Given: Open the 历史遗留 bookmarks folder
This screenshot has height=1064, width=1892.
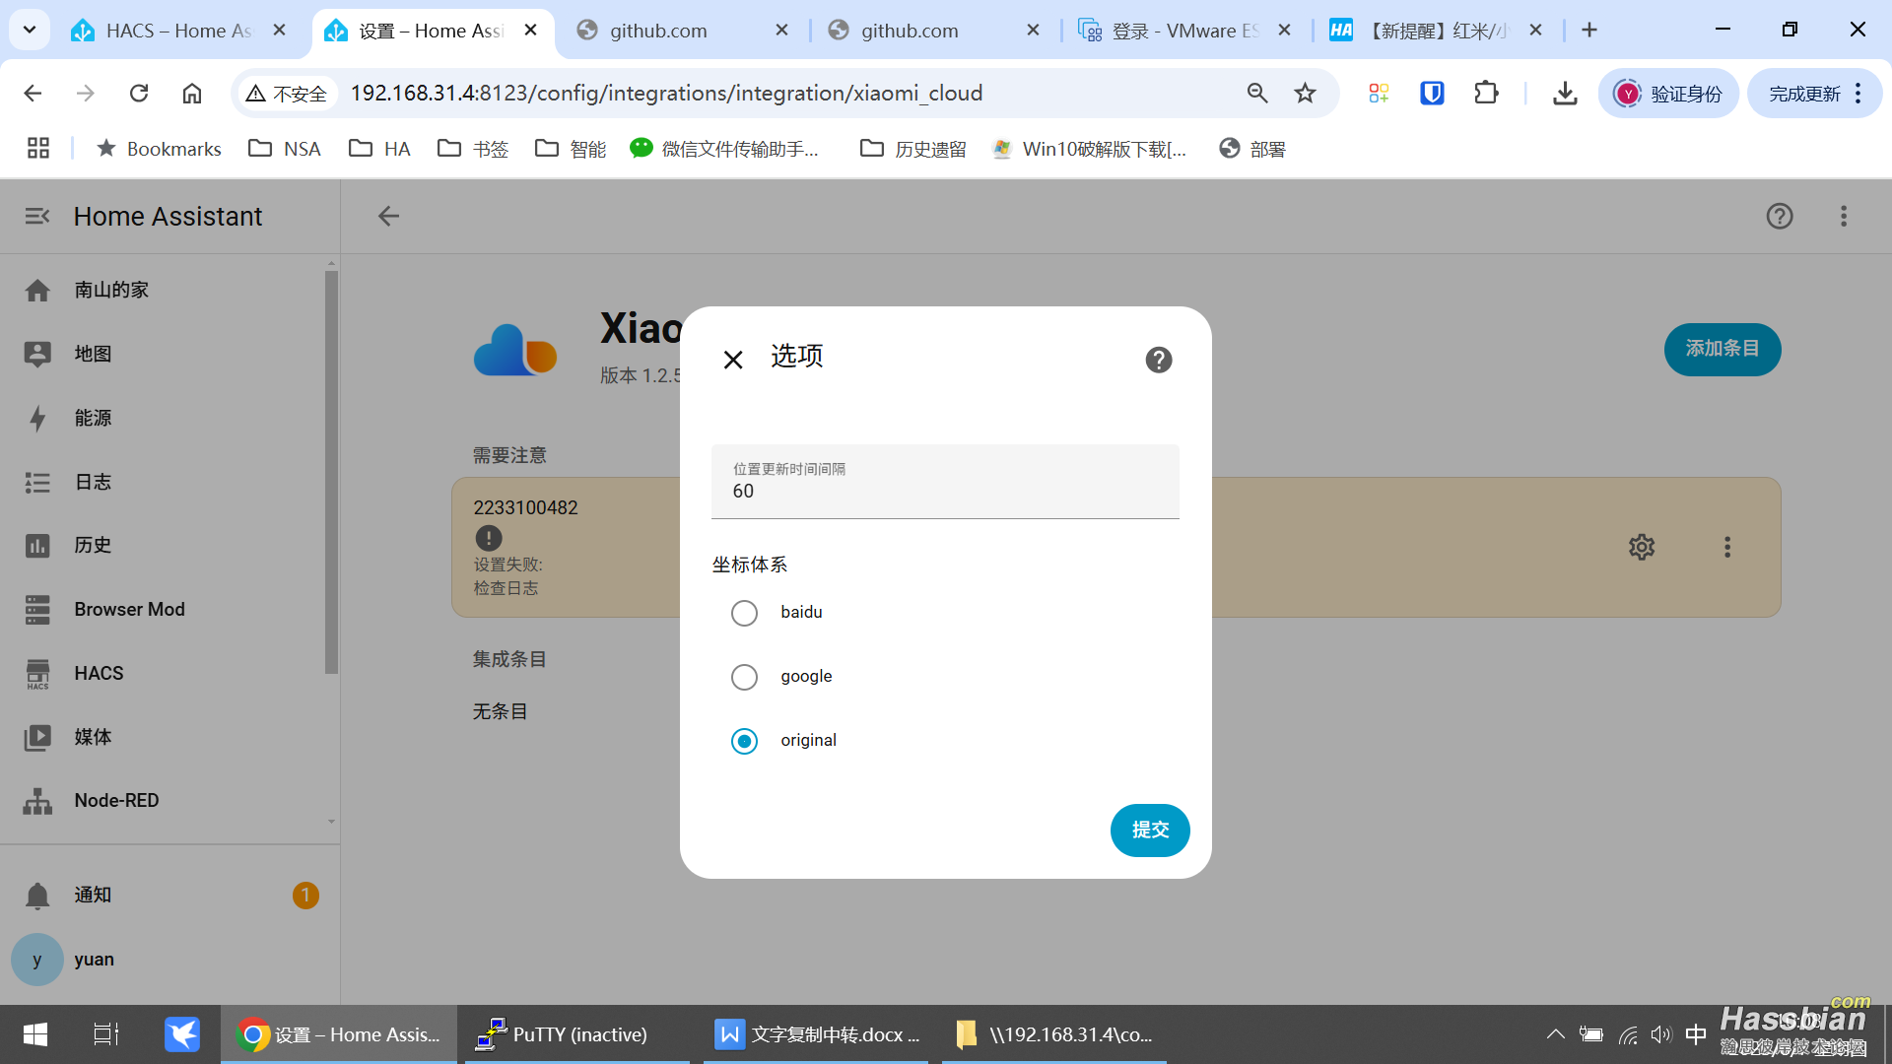Looking at the screenshot, I should (x=912, y=148).
